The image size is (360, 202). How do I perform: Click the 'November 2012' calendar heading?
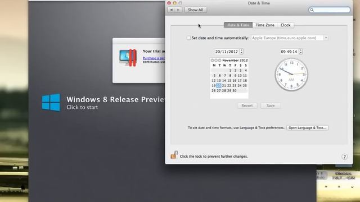click(235, 60)
